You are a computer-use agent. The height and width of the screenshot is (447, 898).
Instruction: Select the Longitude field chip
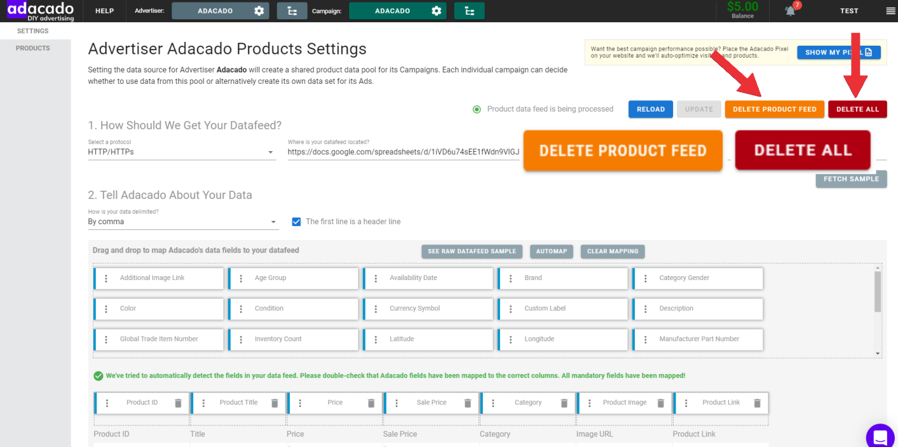(563, 339)
